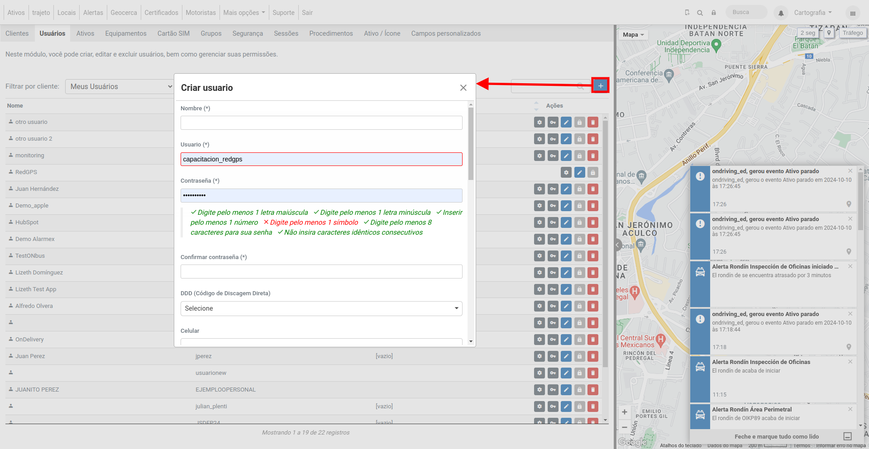
Task: Collapse map panel with left chevron handle
Action: [618, 245]
